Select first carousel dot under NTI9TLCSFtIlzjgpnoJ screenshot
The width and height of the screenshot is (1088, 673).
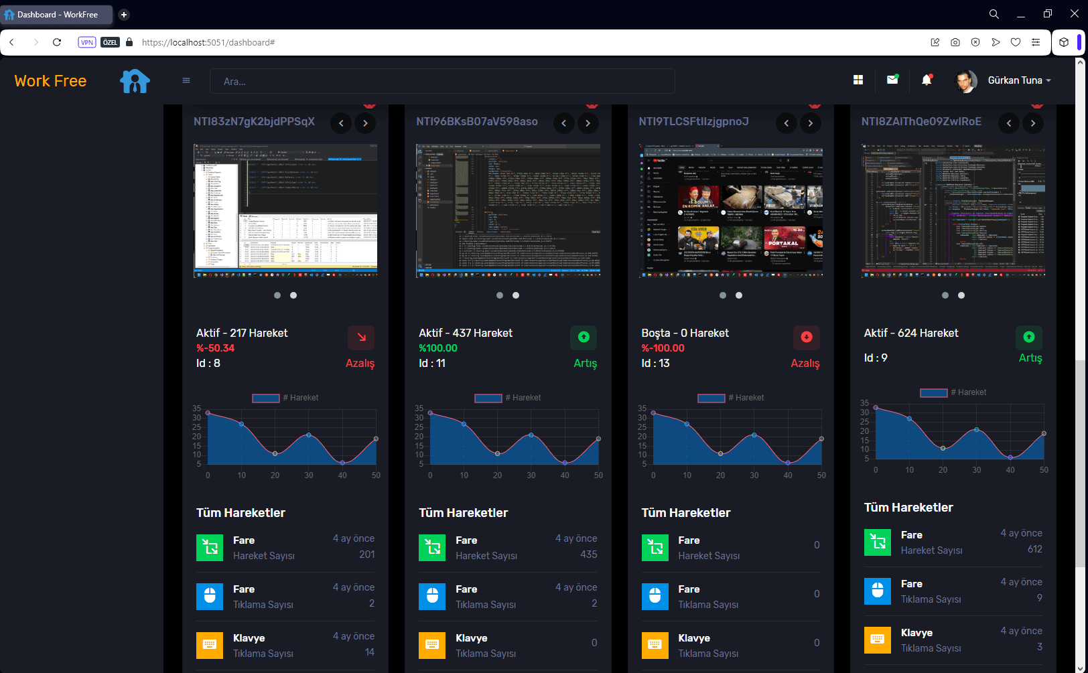point(723,295)
